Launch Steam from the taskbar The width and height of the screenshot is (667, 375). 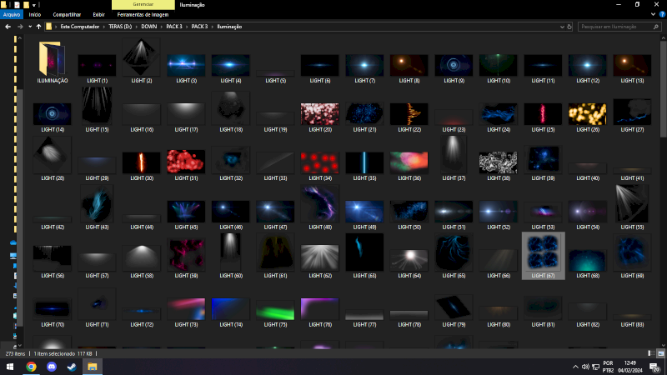coord(72,366)
